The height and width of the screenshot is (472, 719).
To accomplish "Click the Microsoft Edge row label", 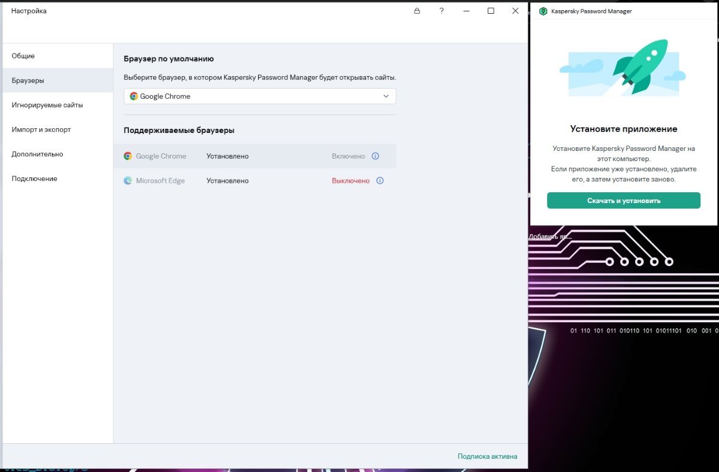I will click(160, 180).
